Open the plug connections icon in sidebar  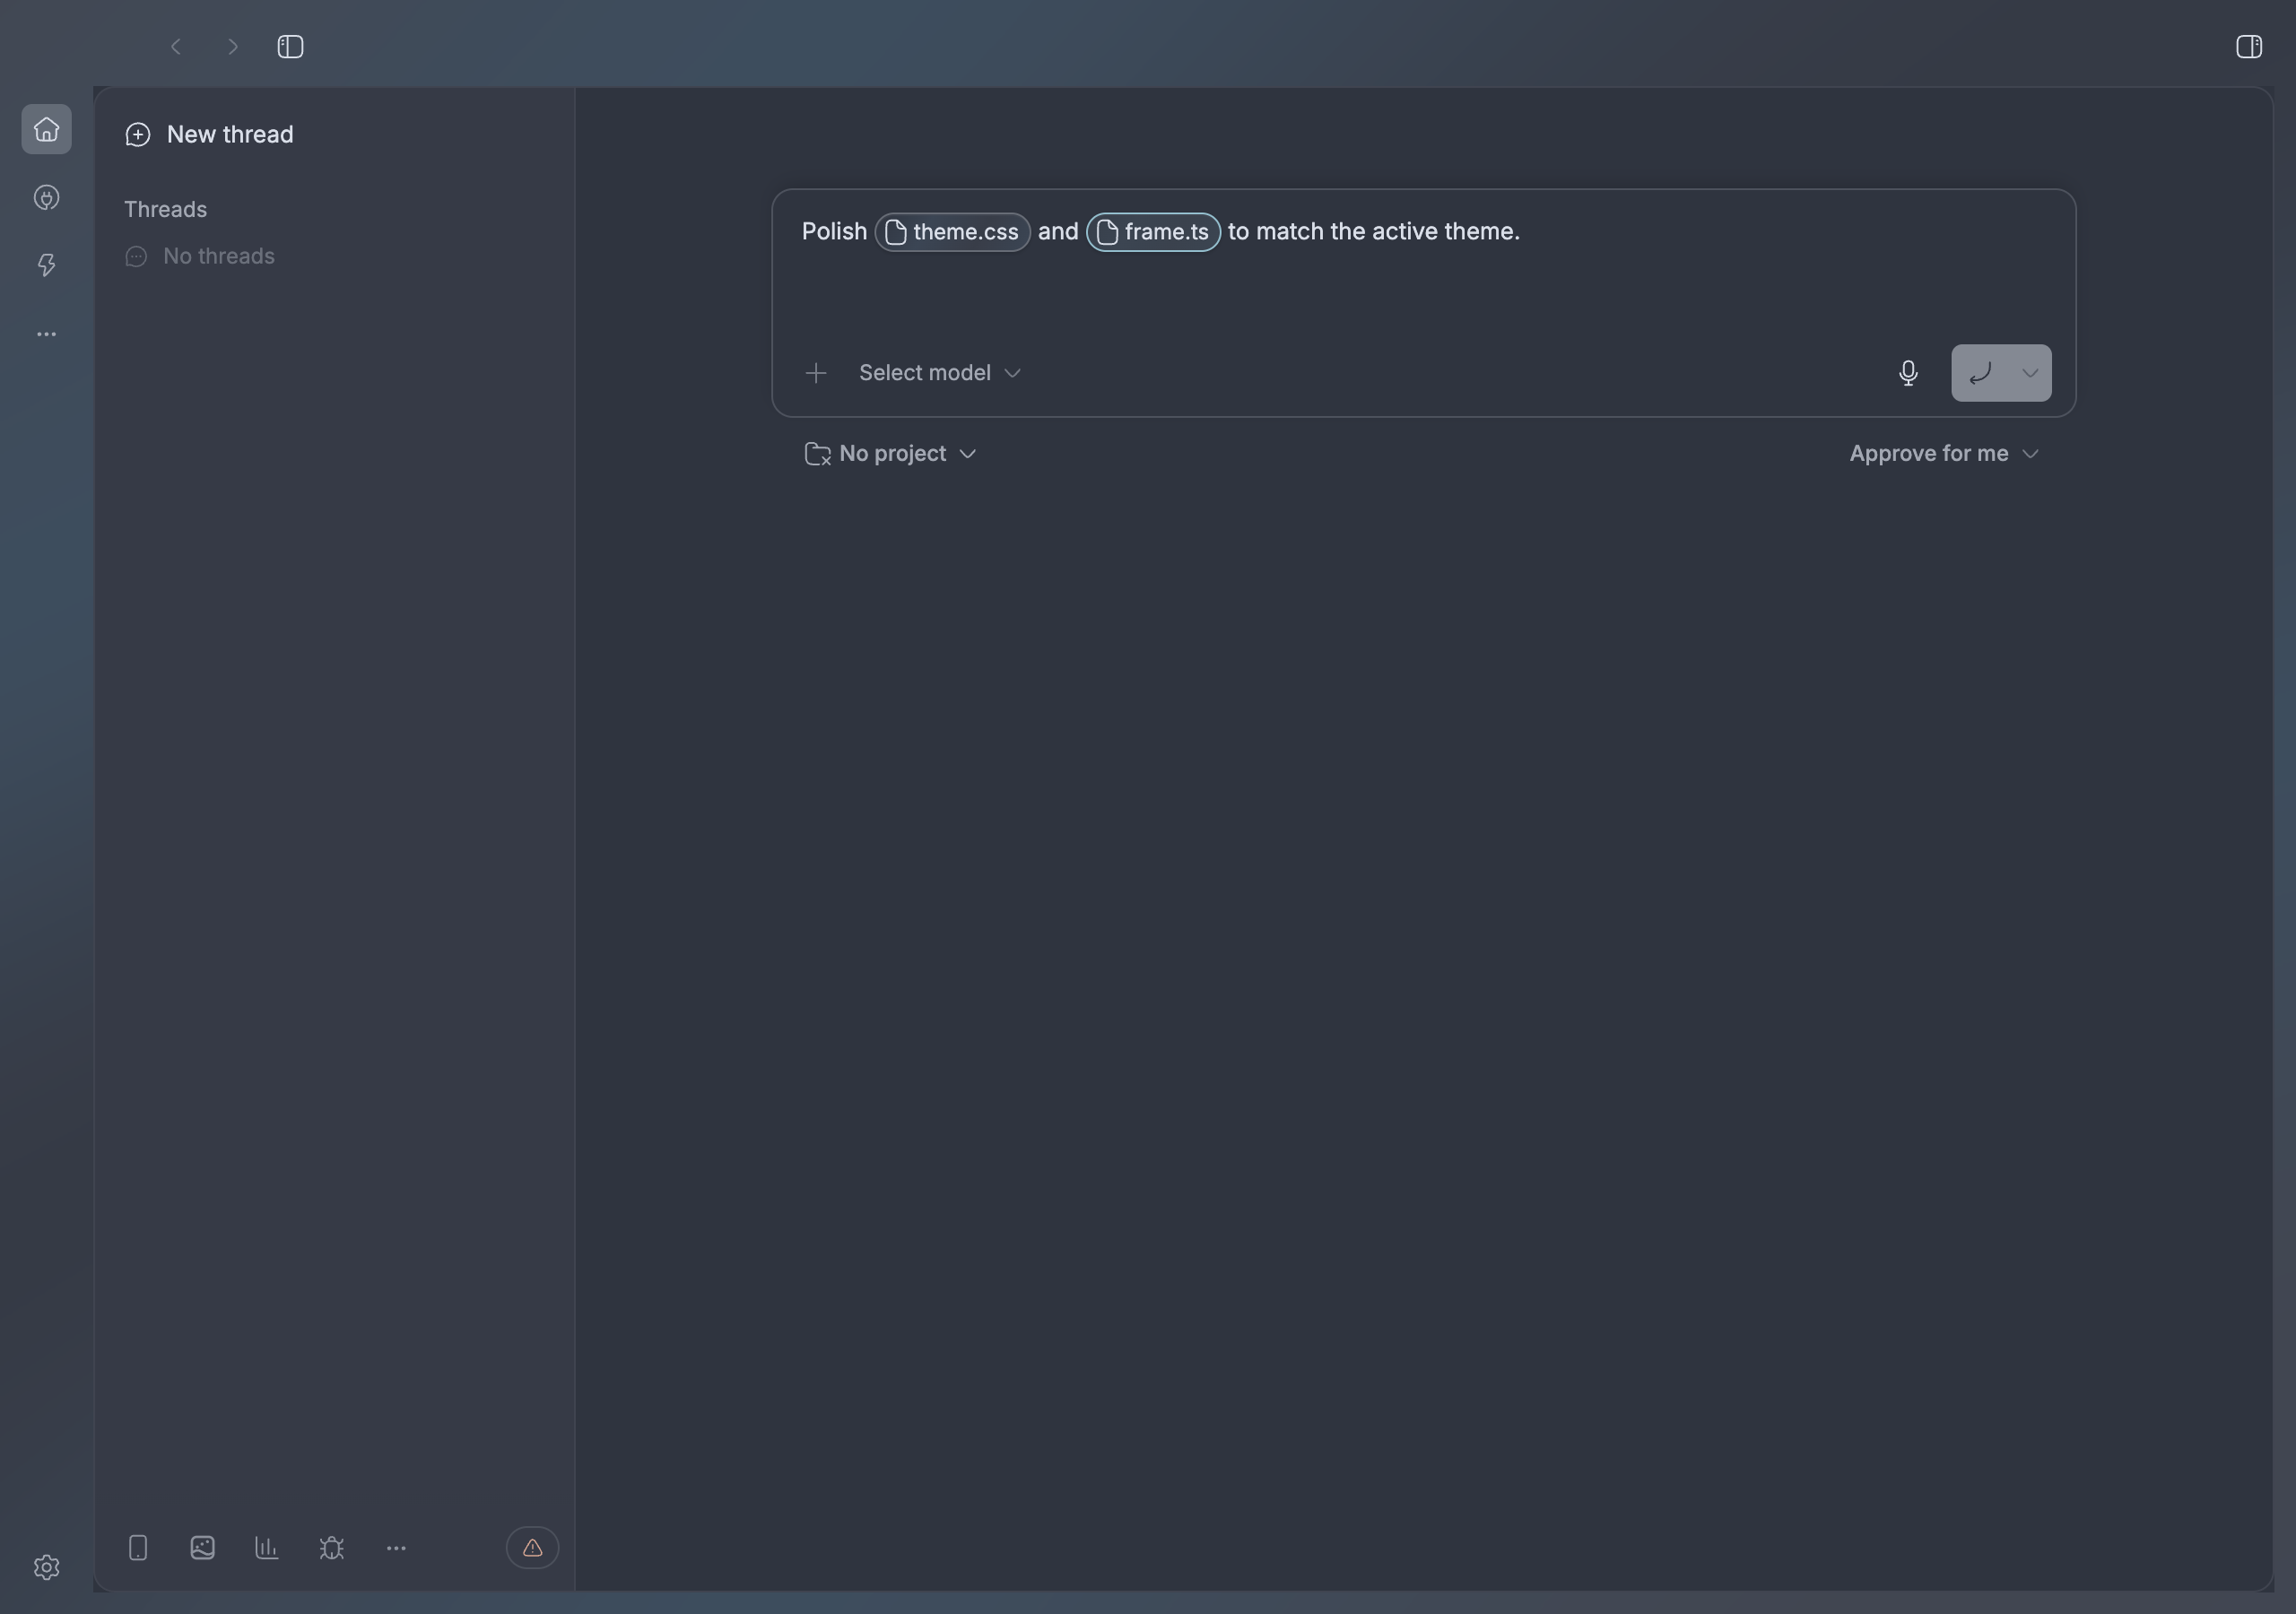pos(46,198)
